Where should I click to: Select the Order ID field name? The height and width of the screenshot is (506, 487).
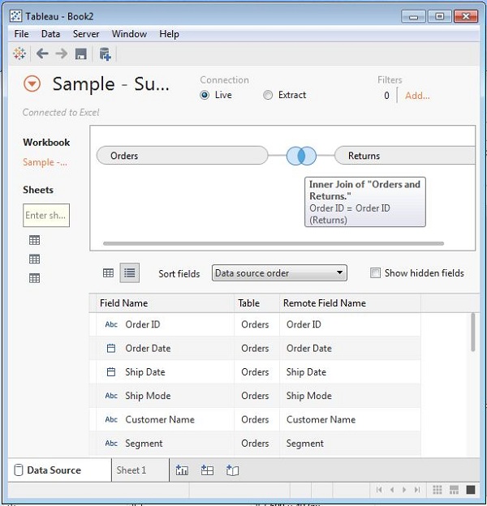pos(143,324)
